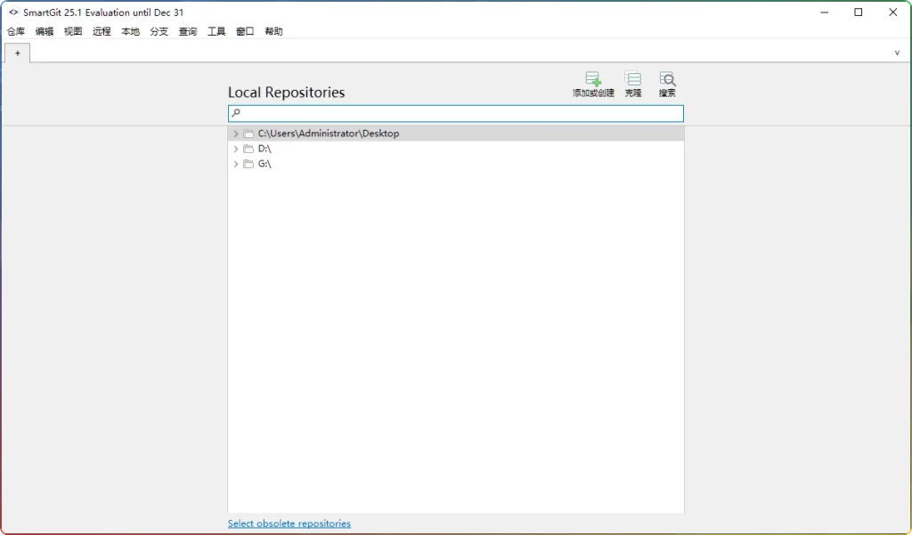
Task: Open the 帮助 menu
Action: (x=273, y=31)
